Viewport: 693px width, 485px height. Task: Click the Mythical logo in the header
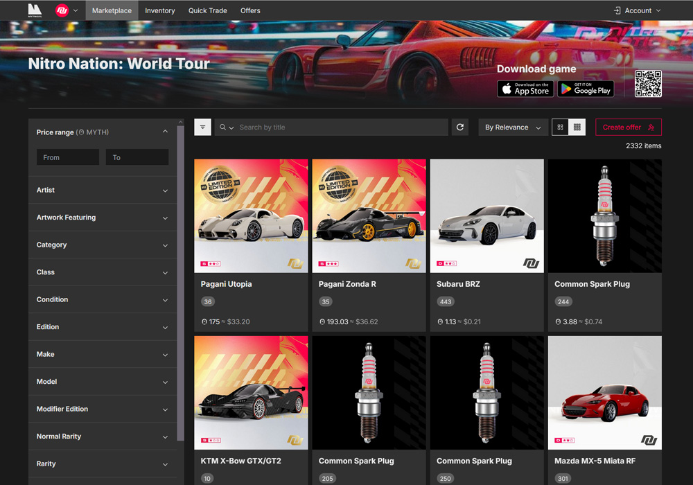pyautogui.click(x=35, y=10)
